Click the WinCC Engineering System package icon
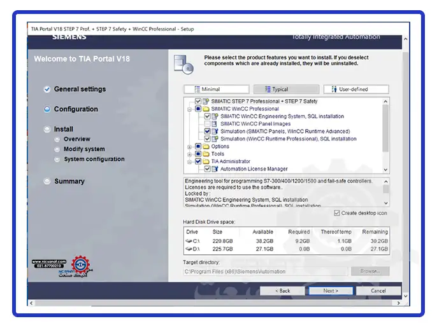437x328 pixels. (x=215, y=116)
